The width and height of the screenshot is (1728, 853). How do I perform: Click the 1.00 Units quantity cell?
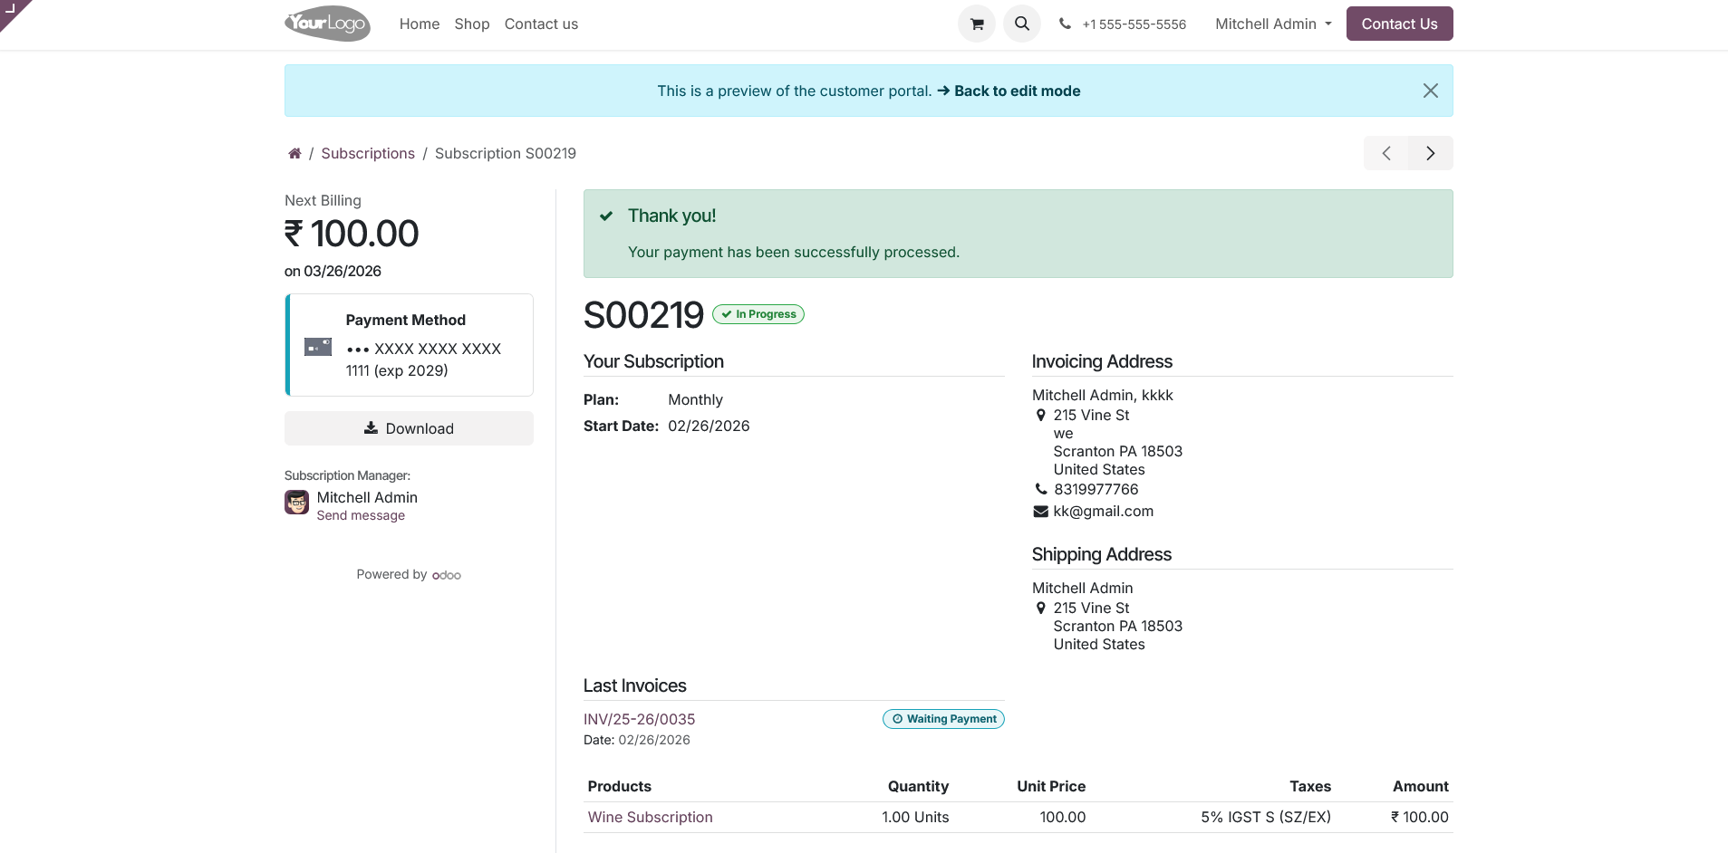coord(915,817)
